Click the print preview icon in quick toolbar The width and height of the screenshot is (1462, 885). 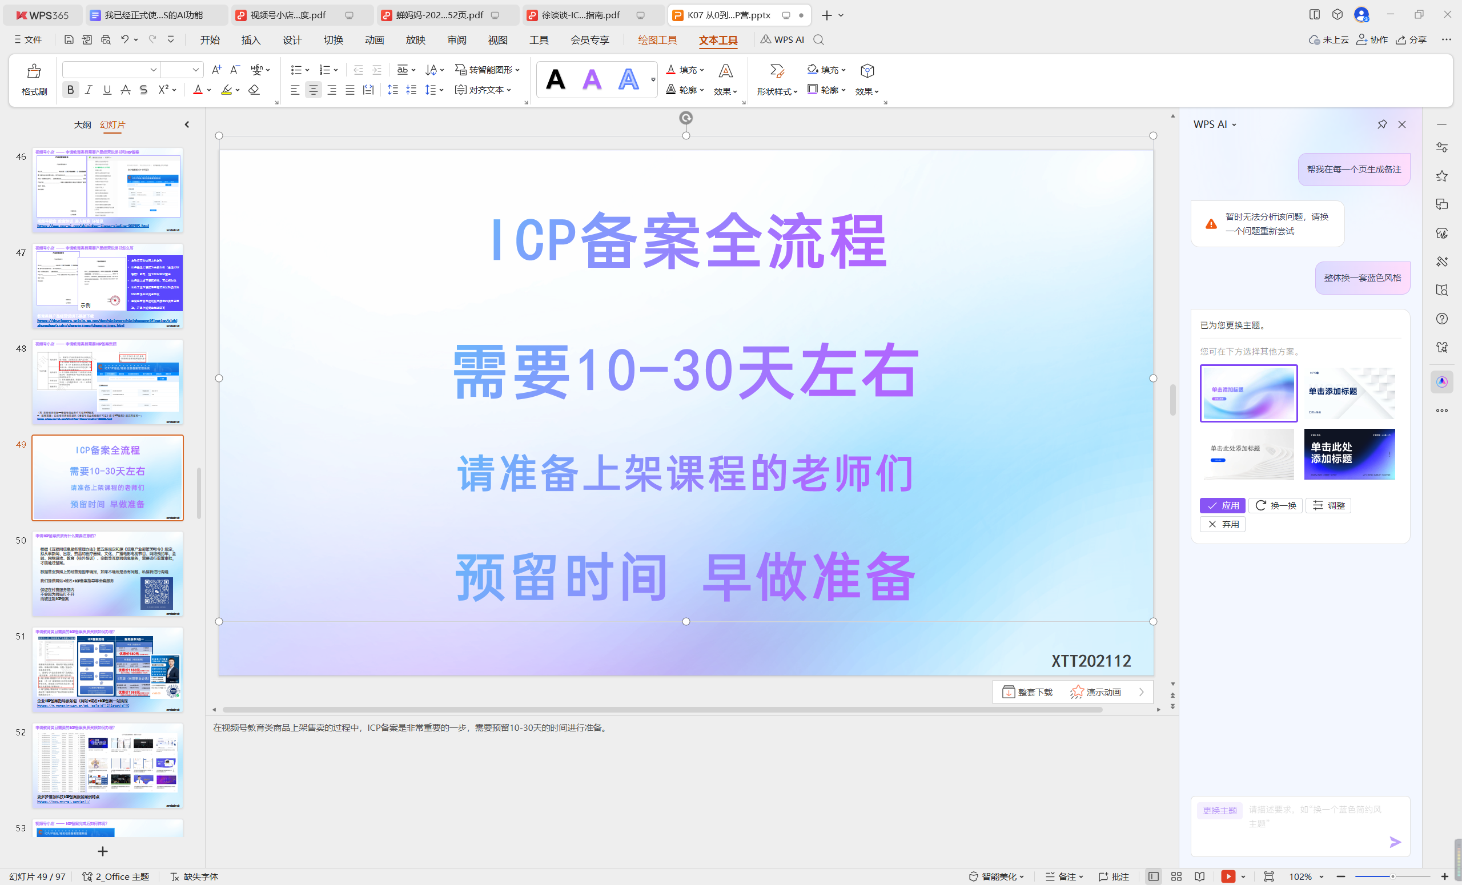click(x=106, y=40)
